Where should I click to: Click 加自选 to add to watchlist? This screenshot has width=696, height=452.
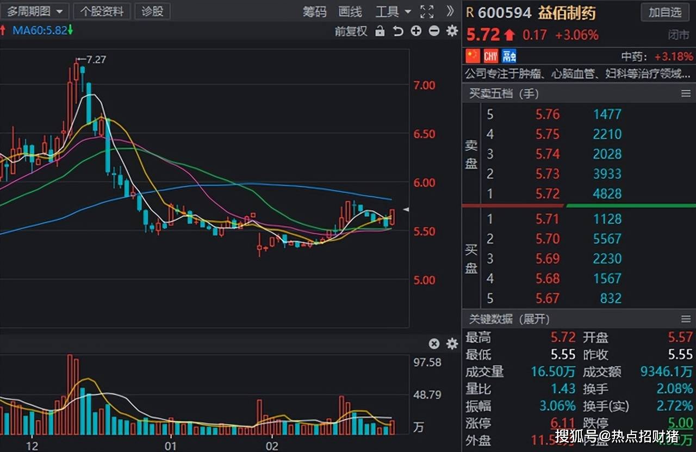[x=664, y=12]
